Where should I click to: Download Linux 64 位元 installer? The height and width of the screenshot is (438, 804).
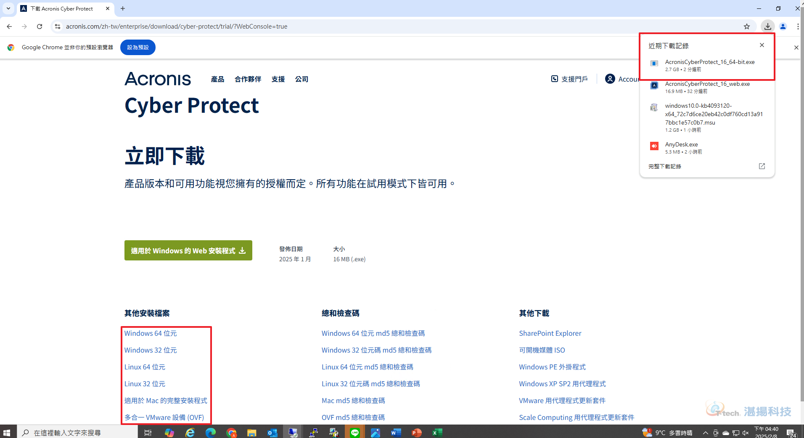(145, 367)
